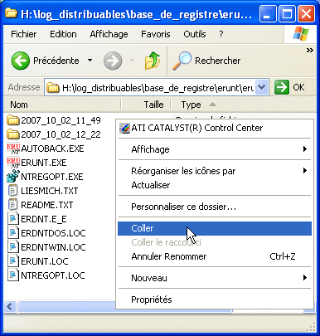The height and width of the screenshot is (336, 320).
Task: Click the Windows flag logo
Action: click(301, 34)
